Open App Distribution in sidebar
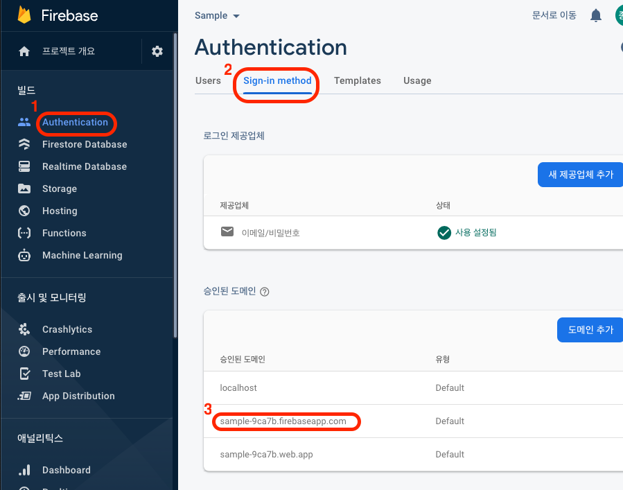 click(x=79, y=396)
